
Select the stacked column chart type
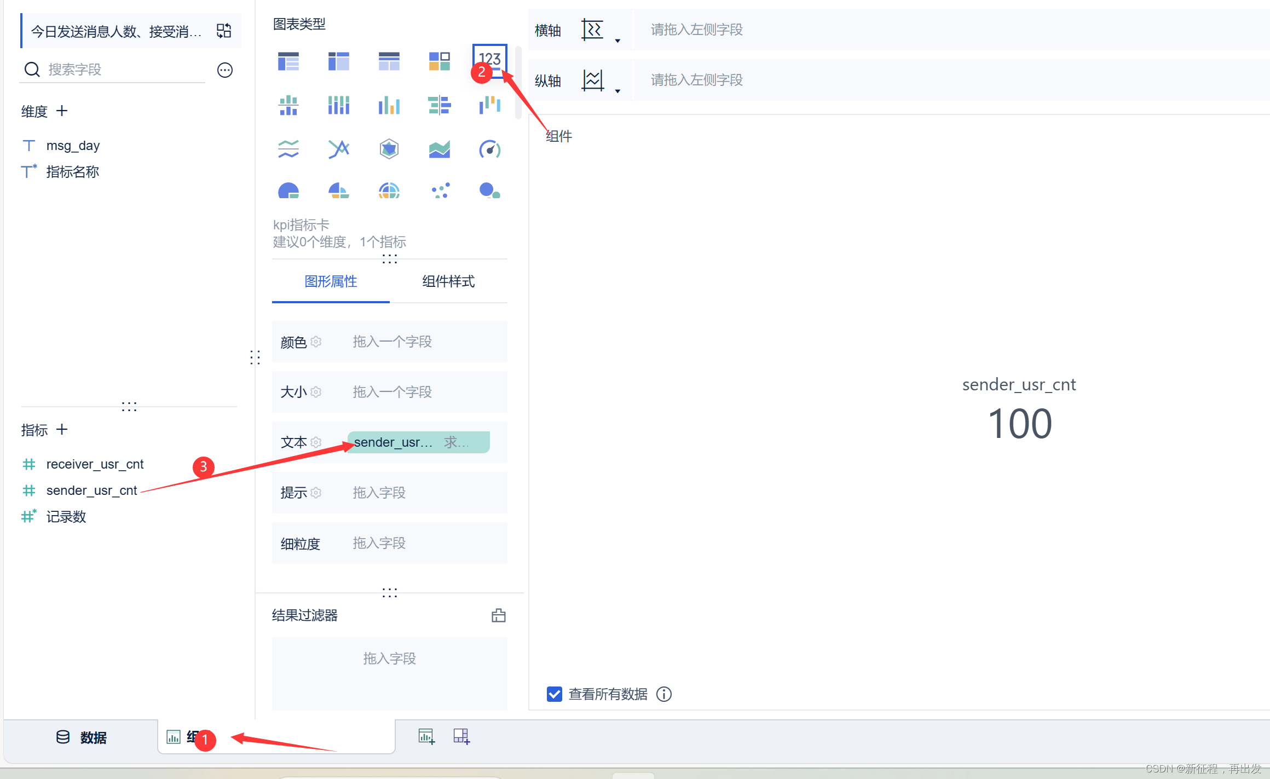click(x=339, y=105)
